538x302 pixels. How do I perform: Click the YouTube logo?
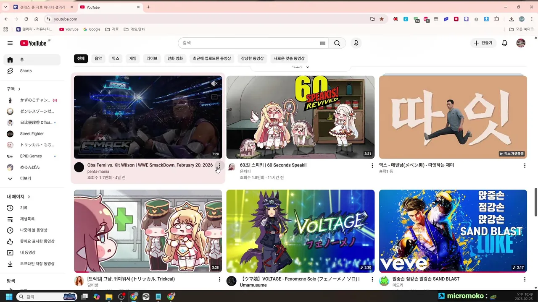coord(33,43)
